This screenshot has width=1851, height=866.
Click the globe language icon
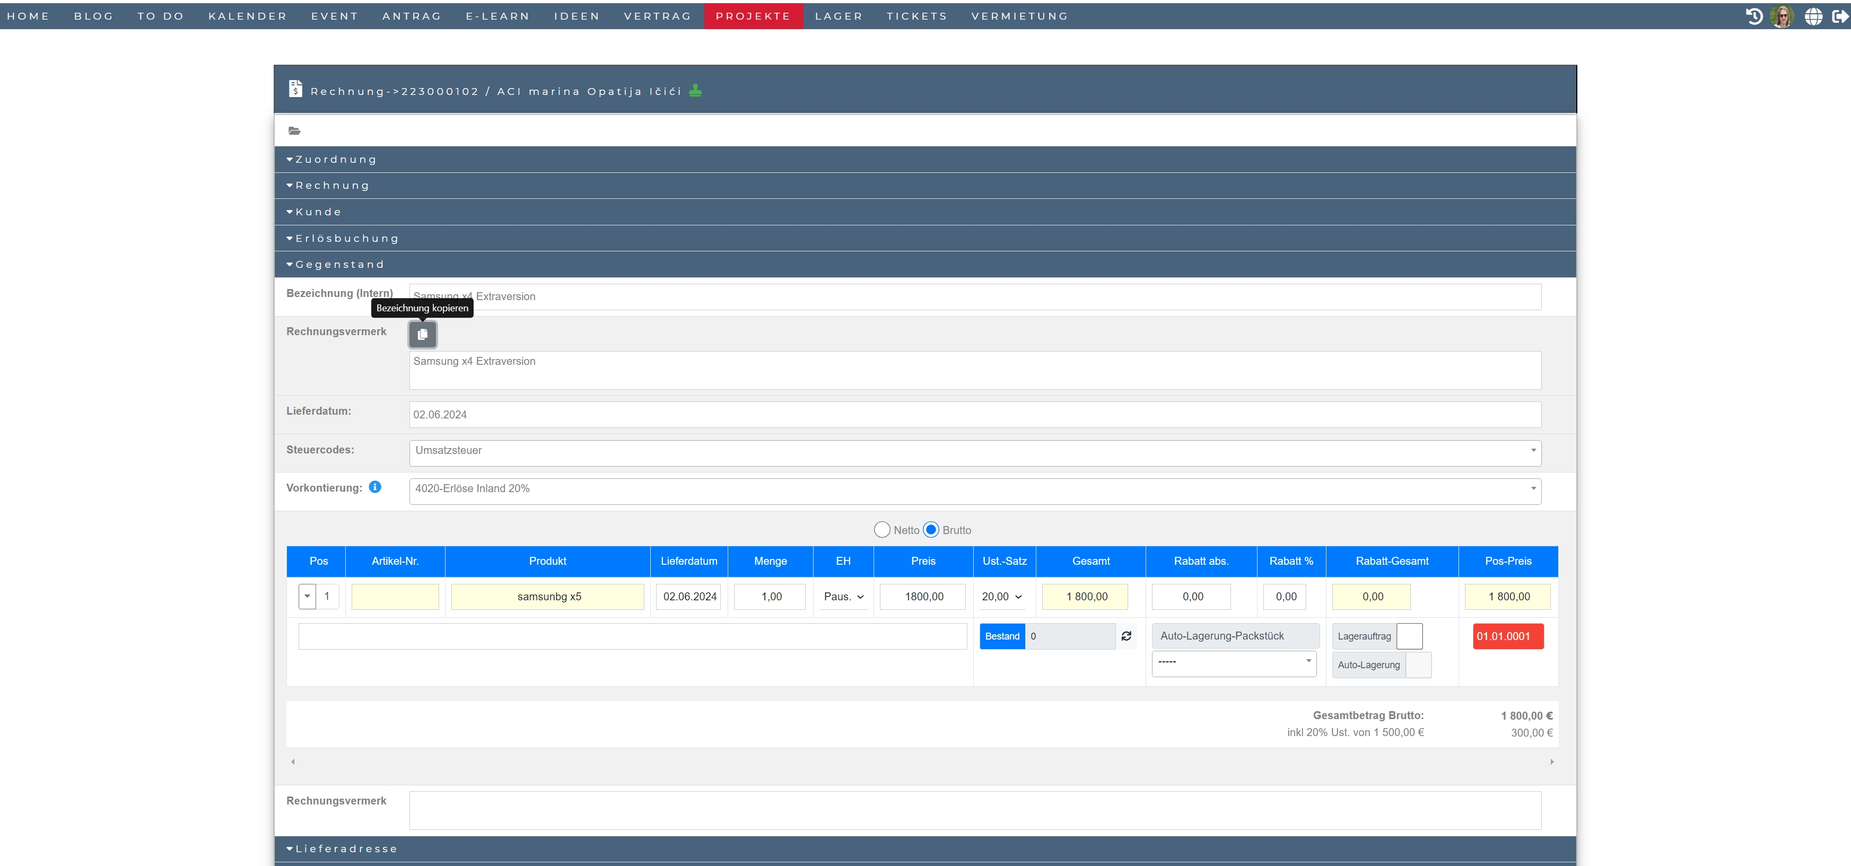pos(1814,16)
